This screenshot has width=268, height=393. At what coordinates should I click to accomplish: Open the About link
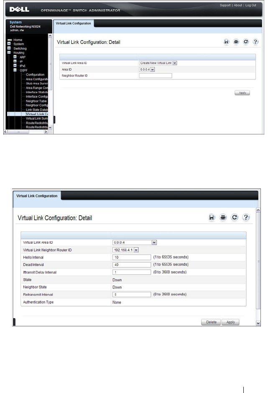[x=238, y=5]
